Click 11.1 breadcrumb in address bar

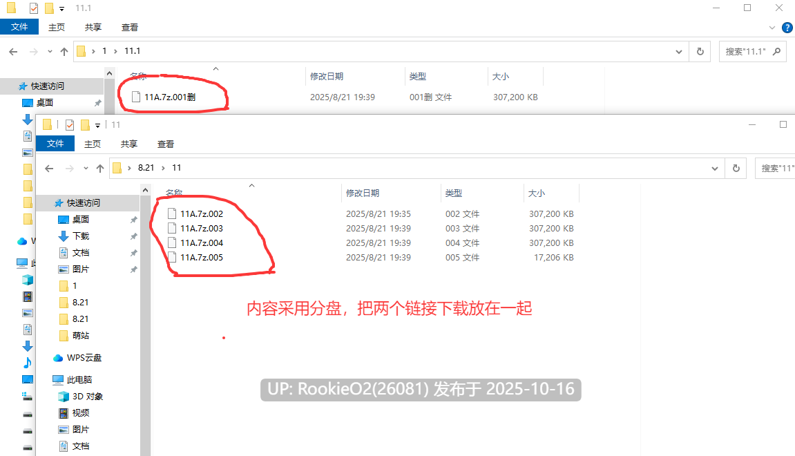tap(133, 51)
